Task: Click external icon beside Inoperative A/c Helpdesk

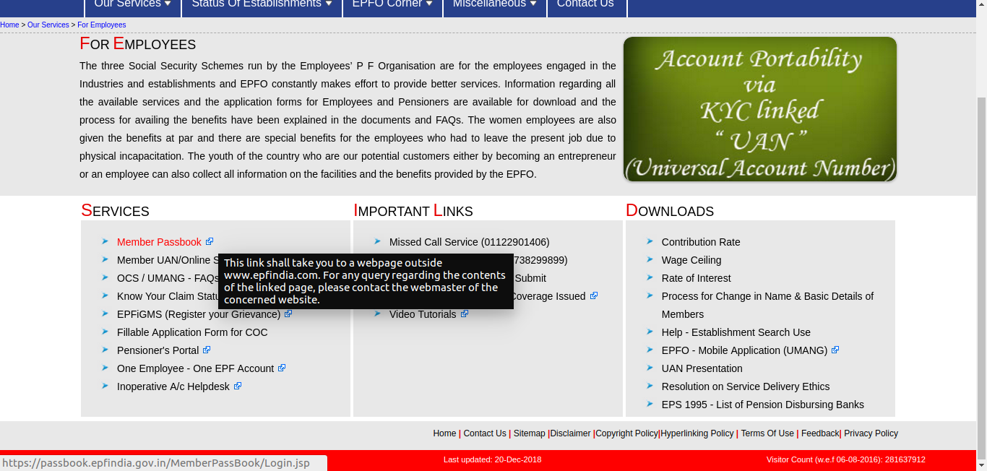Action: 238,386
